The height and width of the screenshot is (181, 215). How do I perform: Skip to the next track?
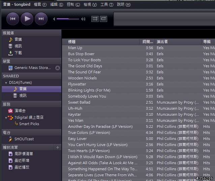coord(41,19)
